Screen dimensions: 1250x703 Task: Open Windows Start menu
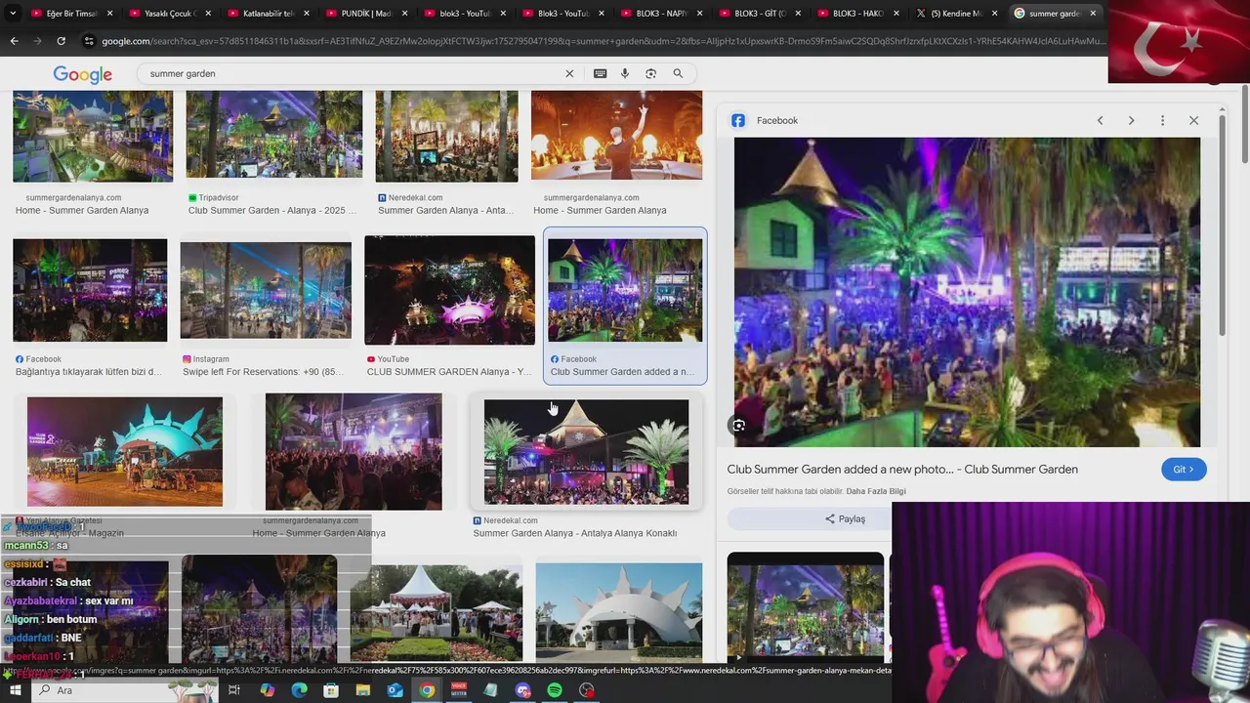tap(15, 690)
